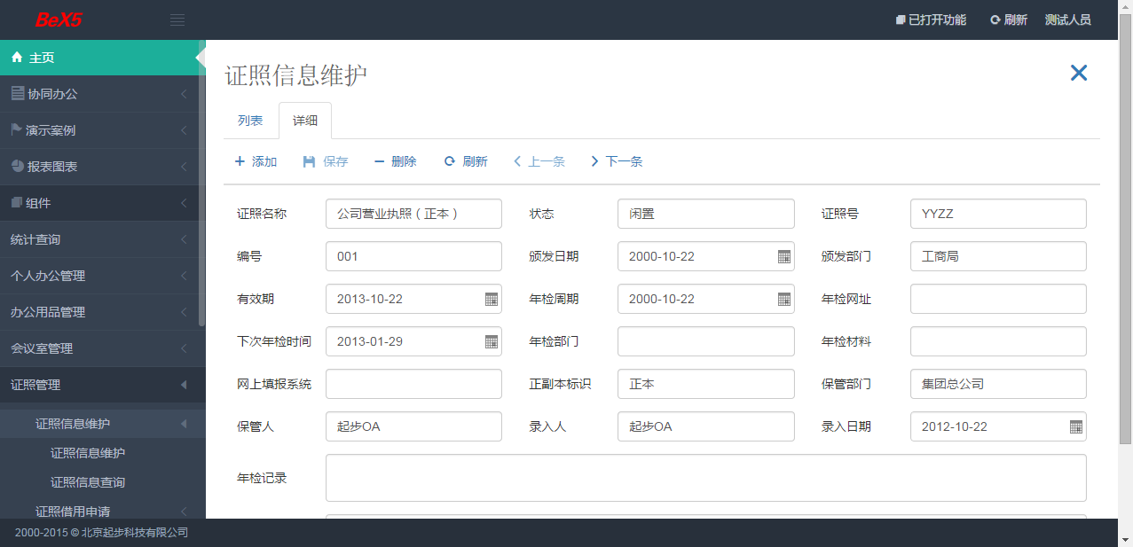Screen dimensions: 1133x547
Task: Open the calendar icon beside 有效期
Action: 490,299
